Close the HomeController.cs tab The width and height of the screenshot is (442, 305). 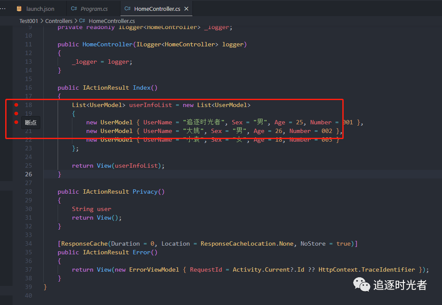coord(186,9)
